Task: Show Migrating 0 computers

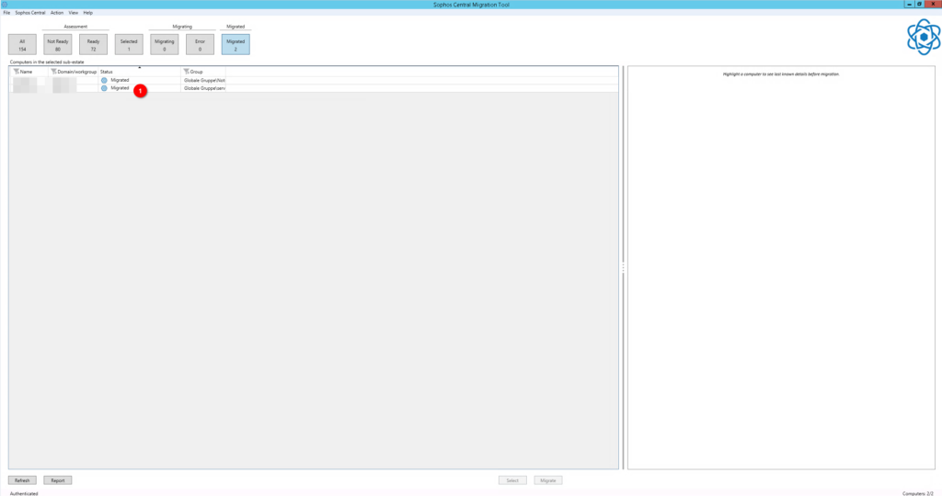Action: (164, 44)
